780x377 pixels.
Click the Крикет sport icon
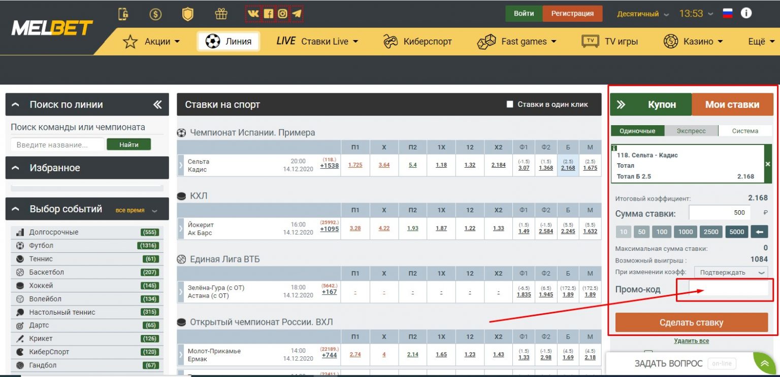pyautogui.click(x=20, y=338)
